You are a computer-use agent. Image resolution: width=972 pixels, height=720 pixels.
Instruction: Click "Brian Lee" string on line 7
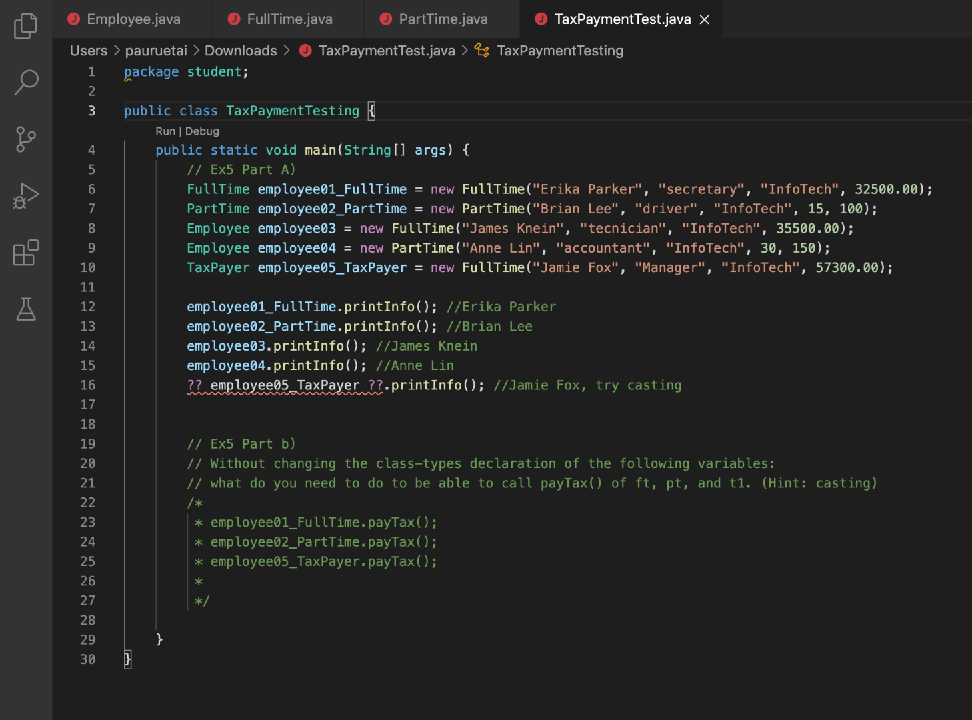576,209
